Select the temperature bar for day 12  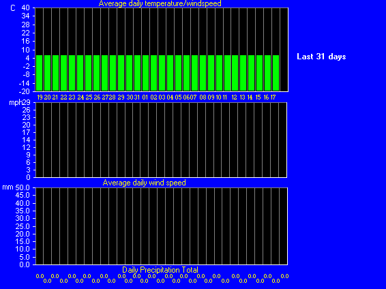pyautogui.click(x=235, y=73)
